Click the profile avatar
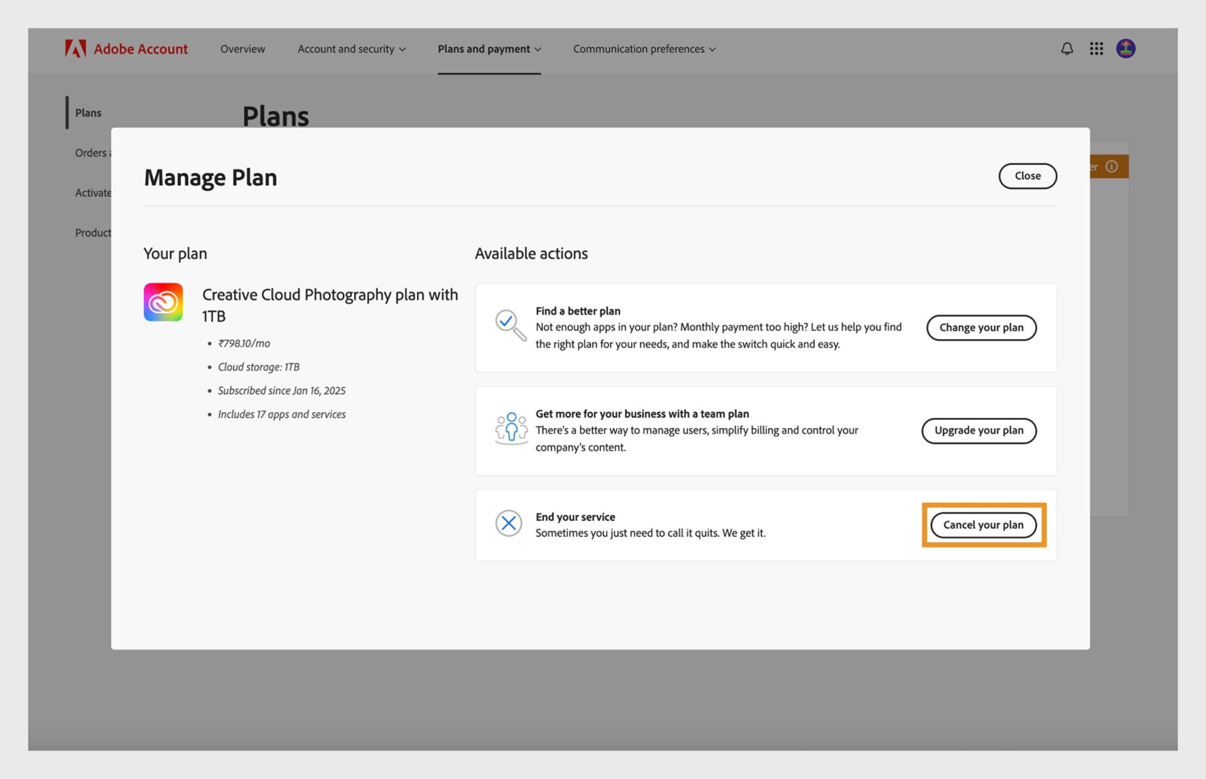Viewport: 1206px width, 779px height. (x=1126, y=48)
